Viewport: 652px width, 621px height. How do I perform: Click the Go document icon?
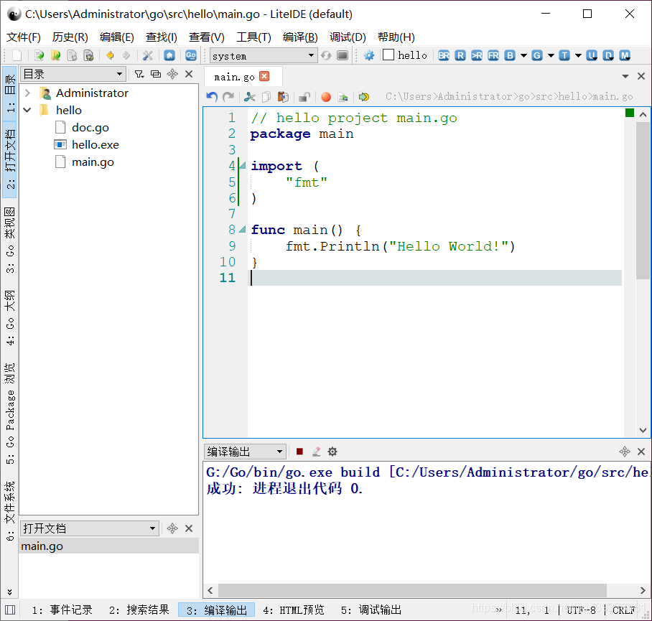coord(191,55)
